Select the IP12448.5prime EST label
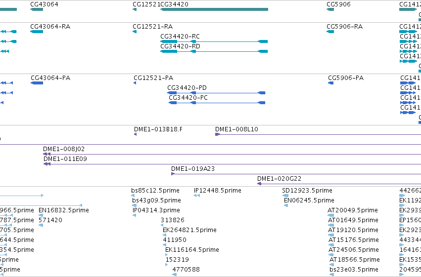The width and height of the screenshot is (421, 277). [x=218, y=191]
